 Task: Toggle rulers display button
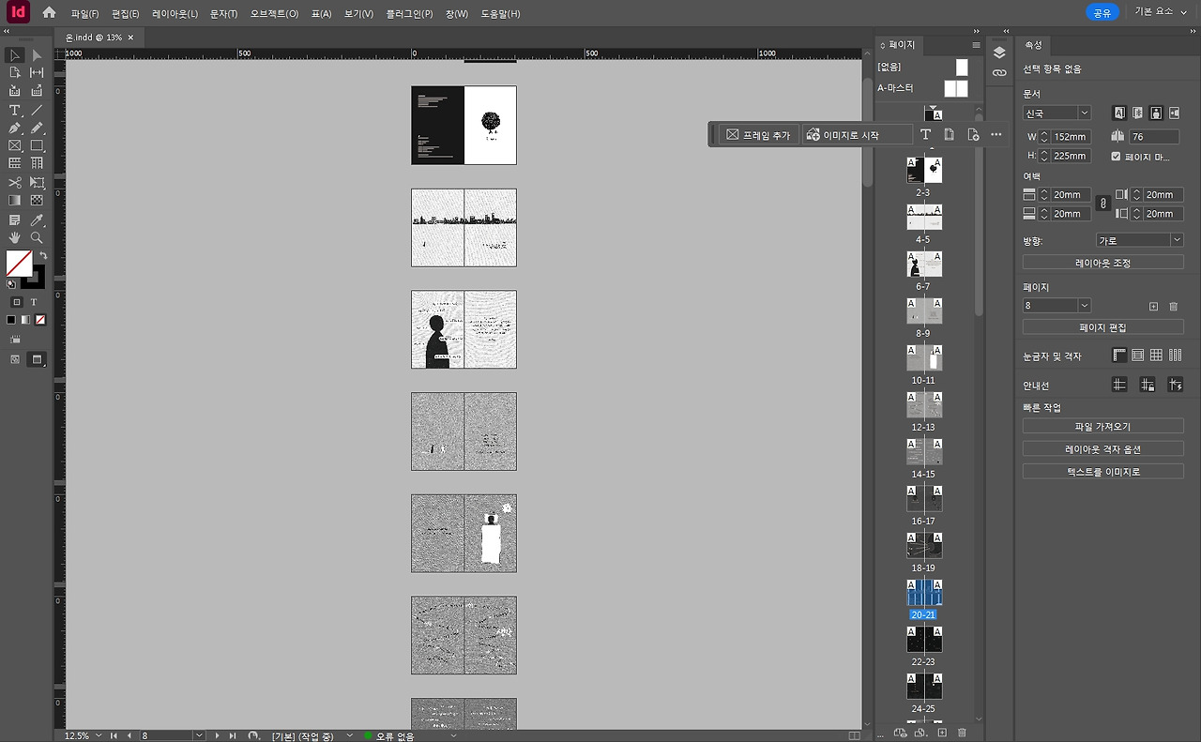1119,356
